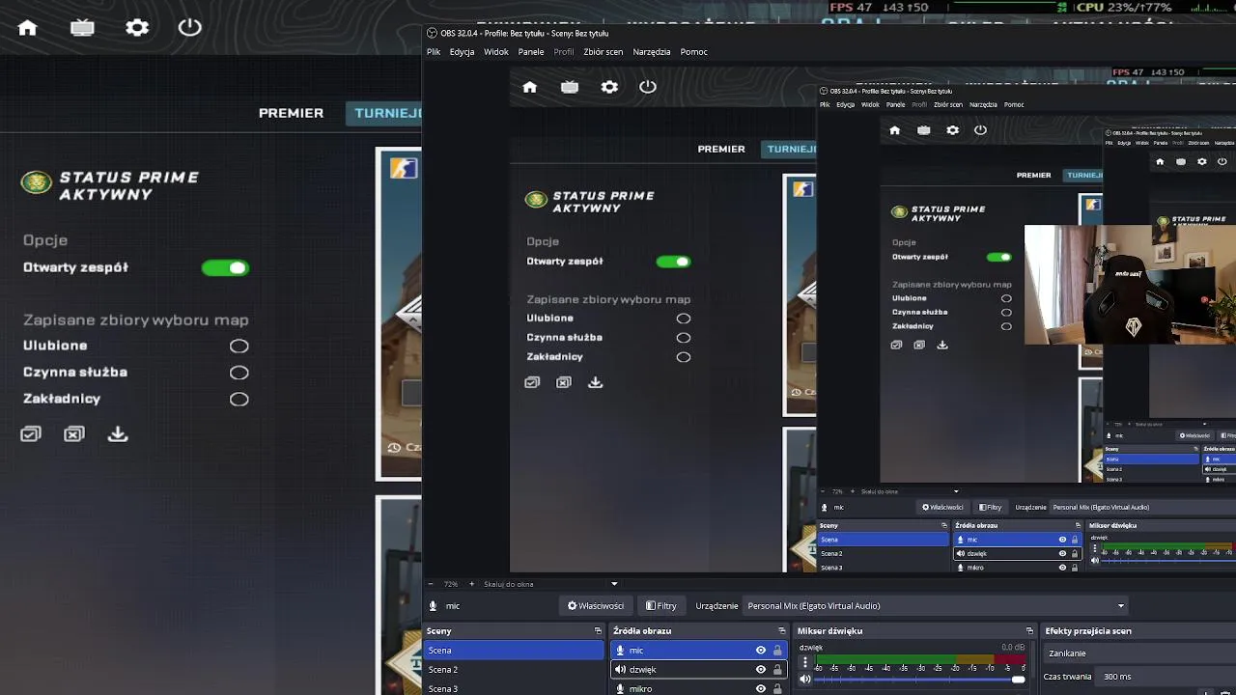Select the mikro source row
This screenshot has width=1236, height=695.
[x=699, y=688]
